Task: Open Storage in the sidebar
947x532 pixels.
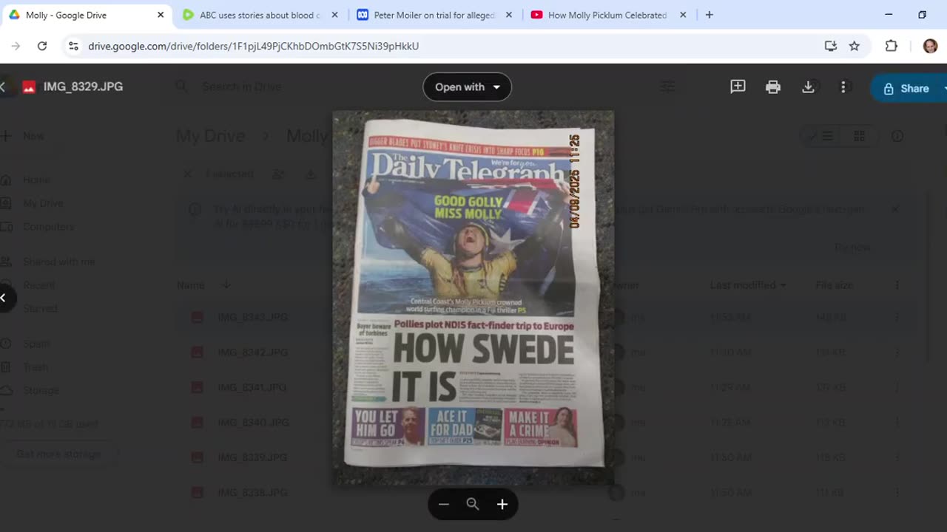Action: [x=41, y=390]
